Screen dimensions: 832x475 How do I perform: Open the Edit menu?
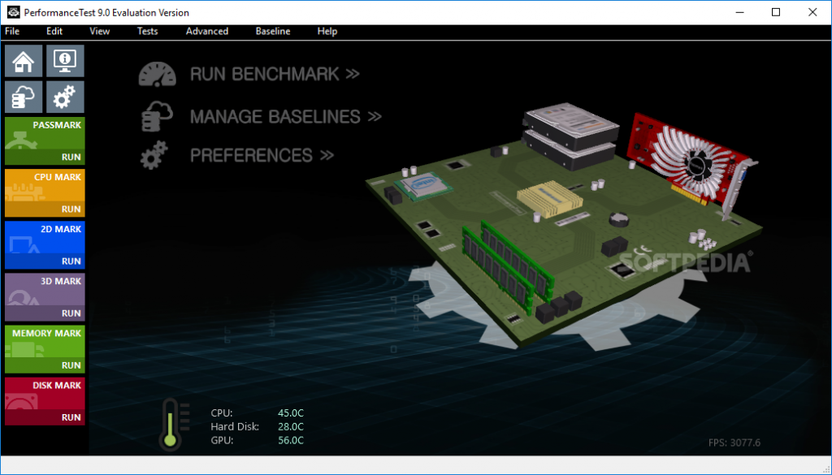[54, 32]
